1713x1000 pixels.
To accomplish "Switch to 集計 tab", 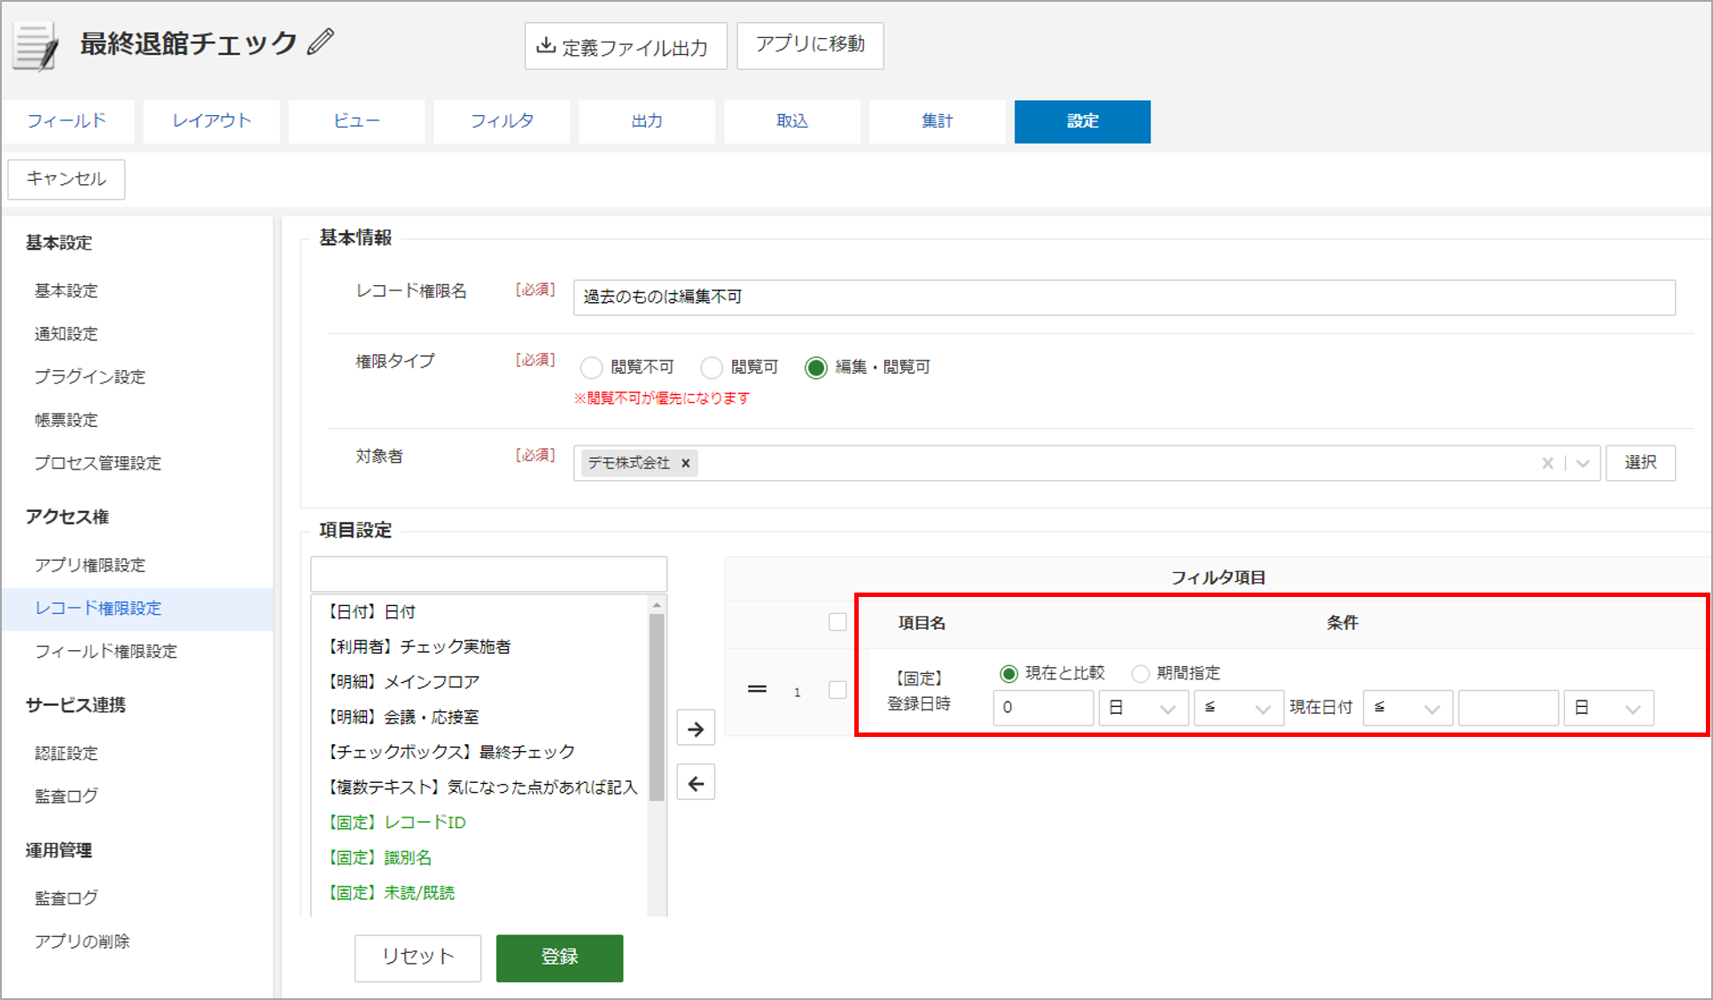I will coord(938,121).
